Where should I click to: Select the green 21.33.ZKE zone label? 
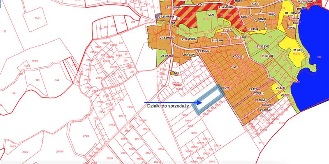(263, 46)
